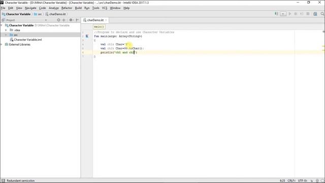Open the Run menu

(87, 8)
